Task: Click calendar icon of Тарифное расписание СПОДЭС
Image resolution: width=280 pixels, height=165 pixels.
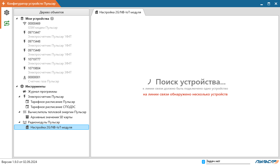Action: tap(27, 107)
